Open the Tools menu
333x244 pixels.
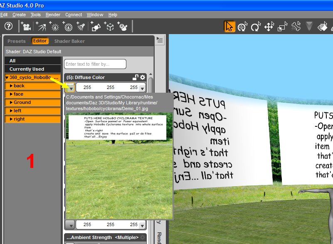[35, 15]
